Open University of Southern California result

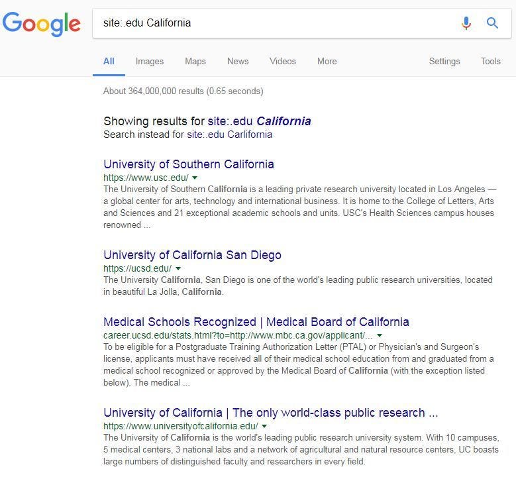click(189, 164)
